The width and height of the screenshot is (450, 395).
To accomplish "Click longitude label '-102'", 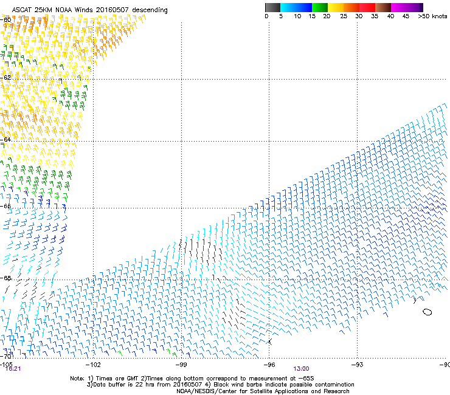I will pos(93,365).
